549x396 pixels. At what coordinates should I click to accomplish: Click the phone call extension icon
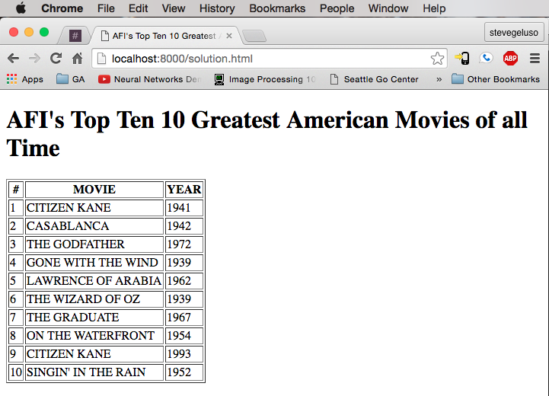tap(486, 58)
